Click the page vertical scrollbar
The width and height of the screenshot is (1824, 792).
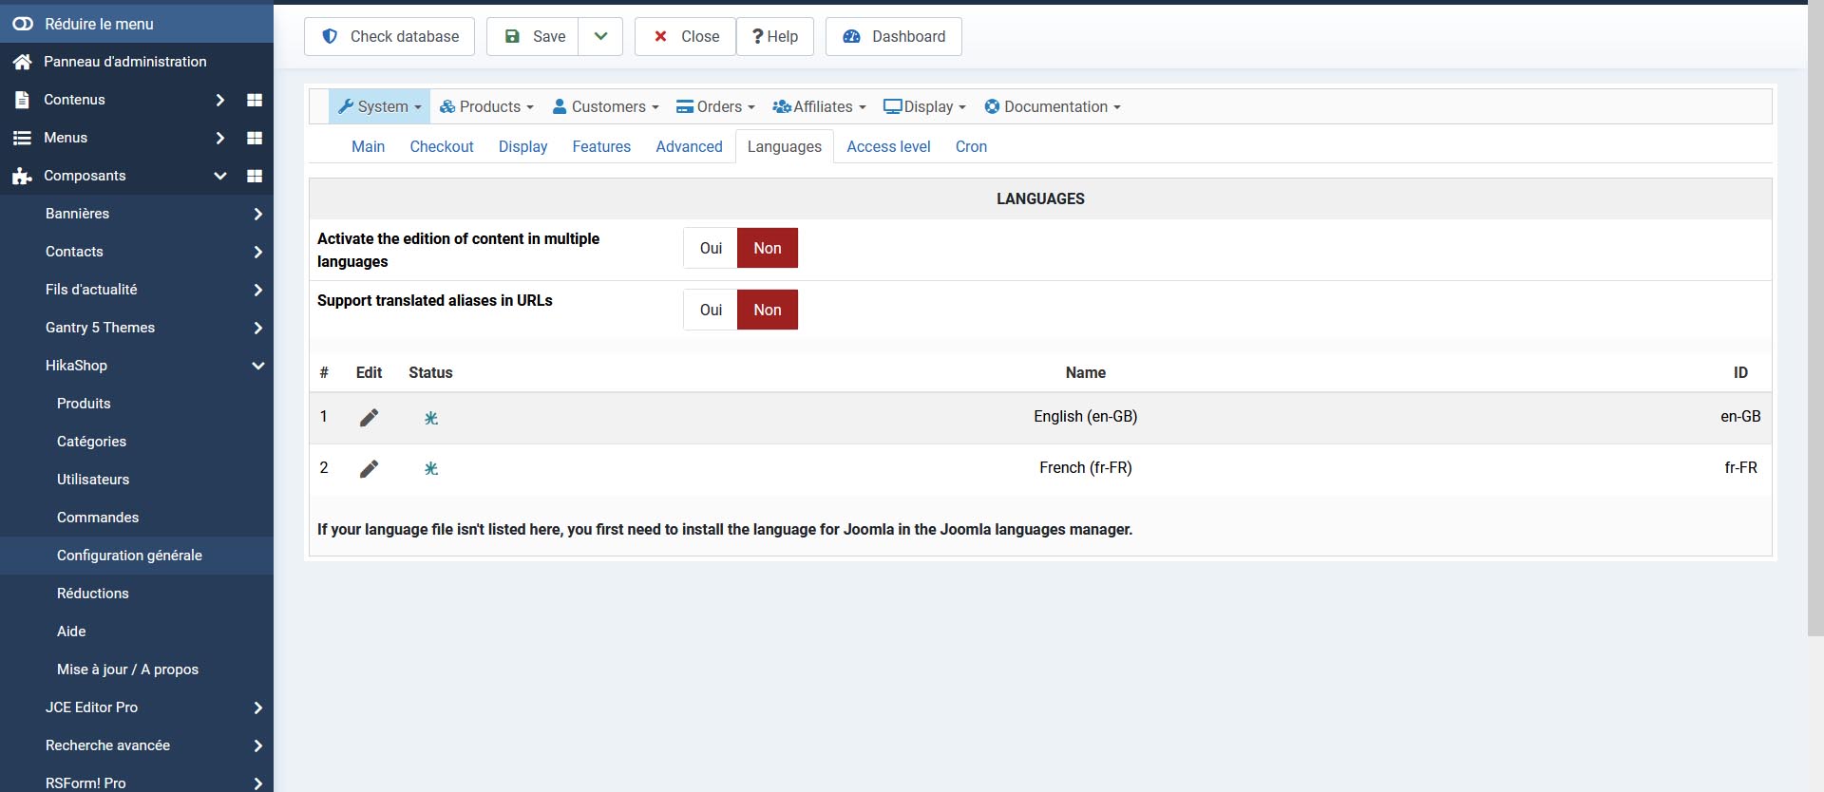pos(1815,320)
